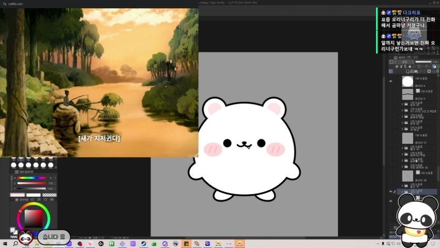Select the transparent checkered color swatch
440x248 pixels.
coord(50,195)
